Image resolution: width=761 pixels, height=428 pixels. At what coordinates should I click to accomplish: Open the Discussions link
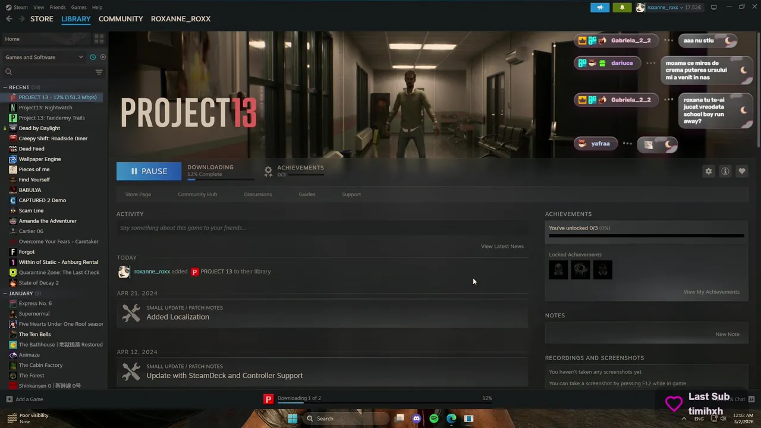[257, 194]
